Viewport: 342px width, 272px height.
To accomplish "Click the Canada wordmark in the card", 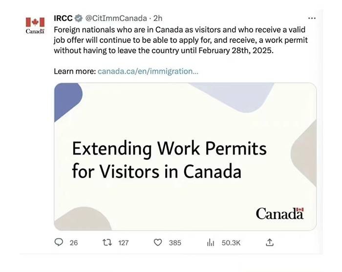I will coord(280,213).
